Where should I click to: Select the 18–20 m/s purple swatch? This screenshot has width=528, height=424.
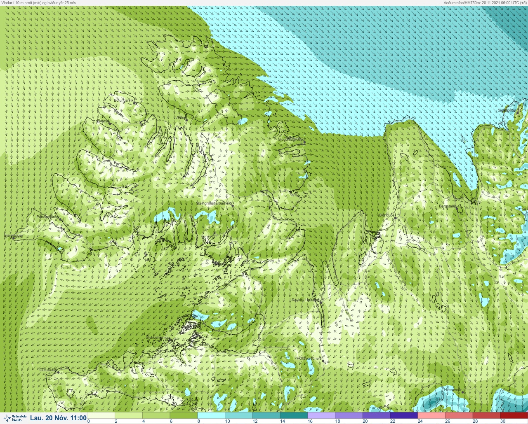(349, 415)
